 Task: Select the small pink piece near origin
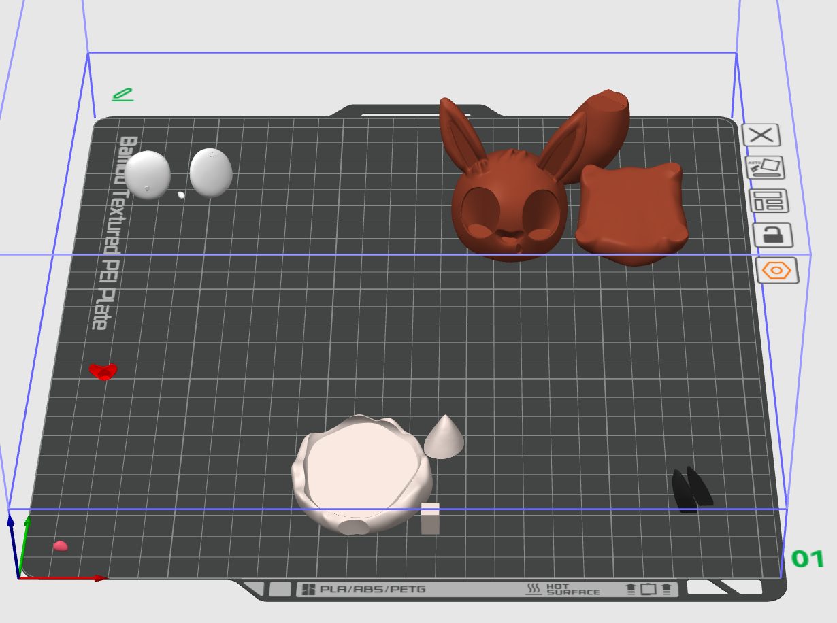(x=61, y=545)
